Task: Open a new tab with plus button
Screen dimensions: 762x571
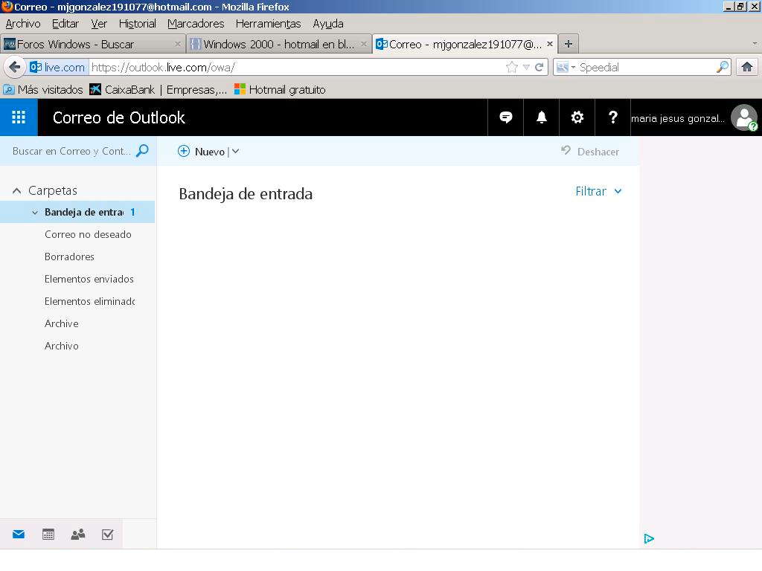Action: tap(568, 44)
